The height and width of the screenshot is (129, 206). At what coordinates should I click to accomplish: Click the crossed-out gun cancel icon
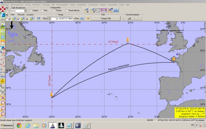click(110, 10)
